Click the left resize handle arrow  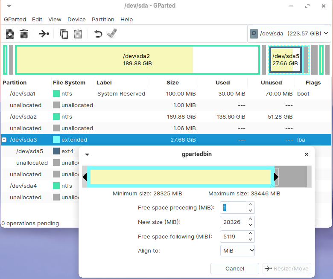(85, 177)
